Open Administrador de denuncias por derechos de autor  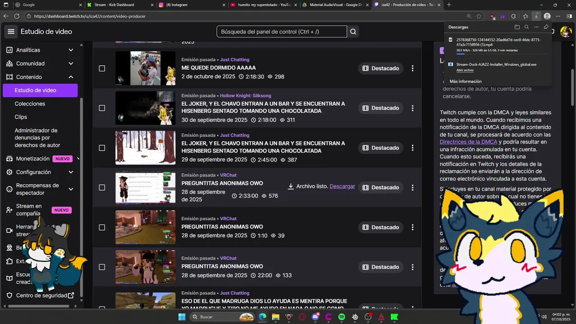tap(37, 138)
